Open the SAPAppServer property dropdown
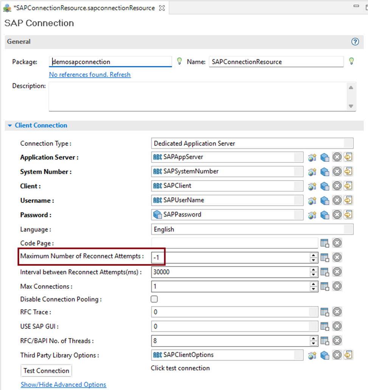The width and height of the screenshot is (368, 390). click(x=298, y=157)
